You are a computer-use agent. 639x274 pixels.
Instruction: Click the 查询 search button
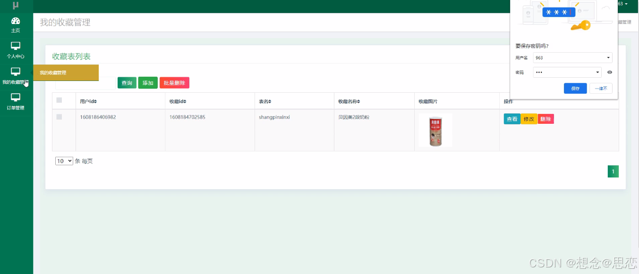click(127, 83)
